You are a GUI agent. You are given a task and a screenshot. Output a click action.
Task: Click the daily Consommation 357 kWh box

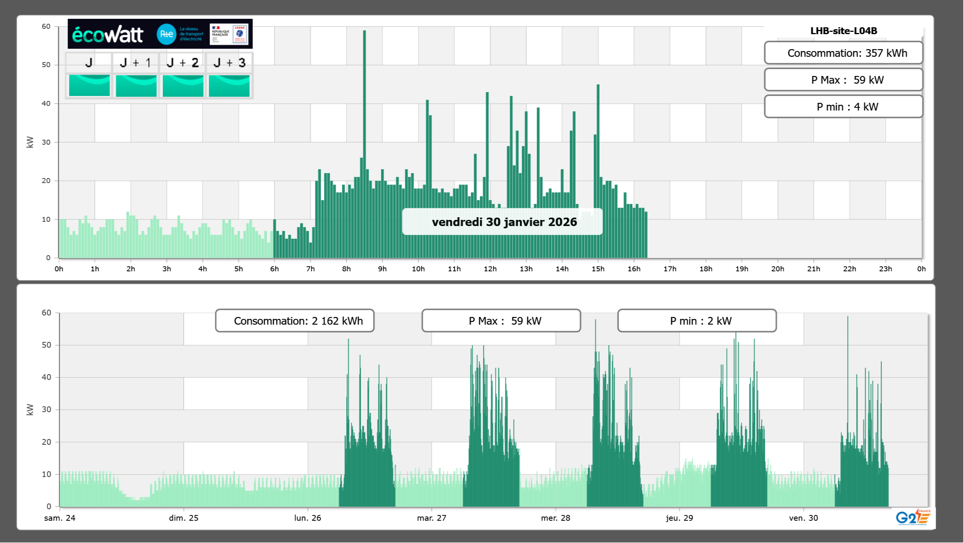click(843, 53)
